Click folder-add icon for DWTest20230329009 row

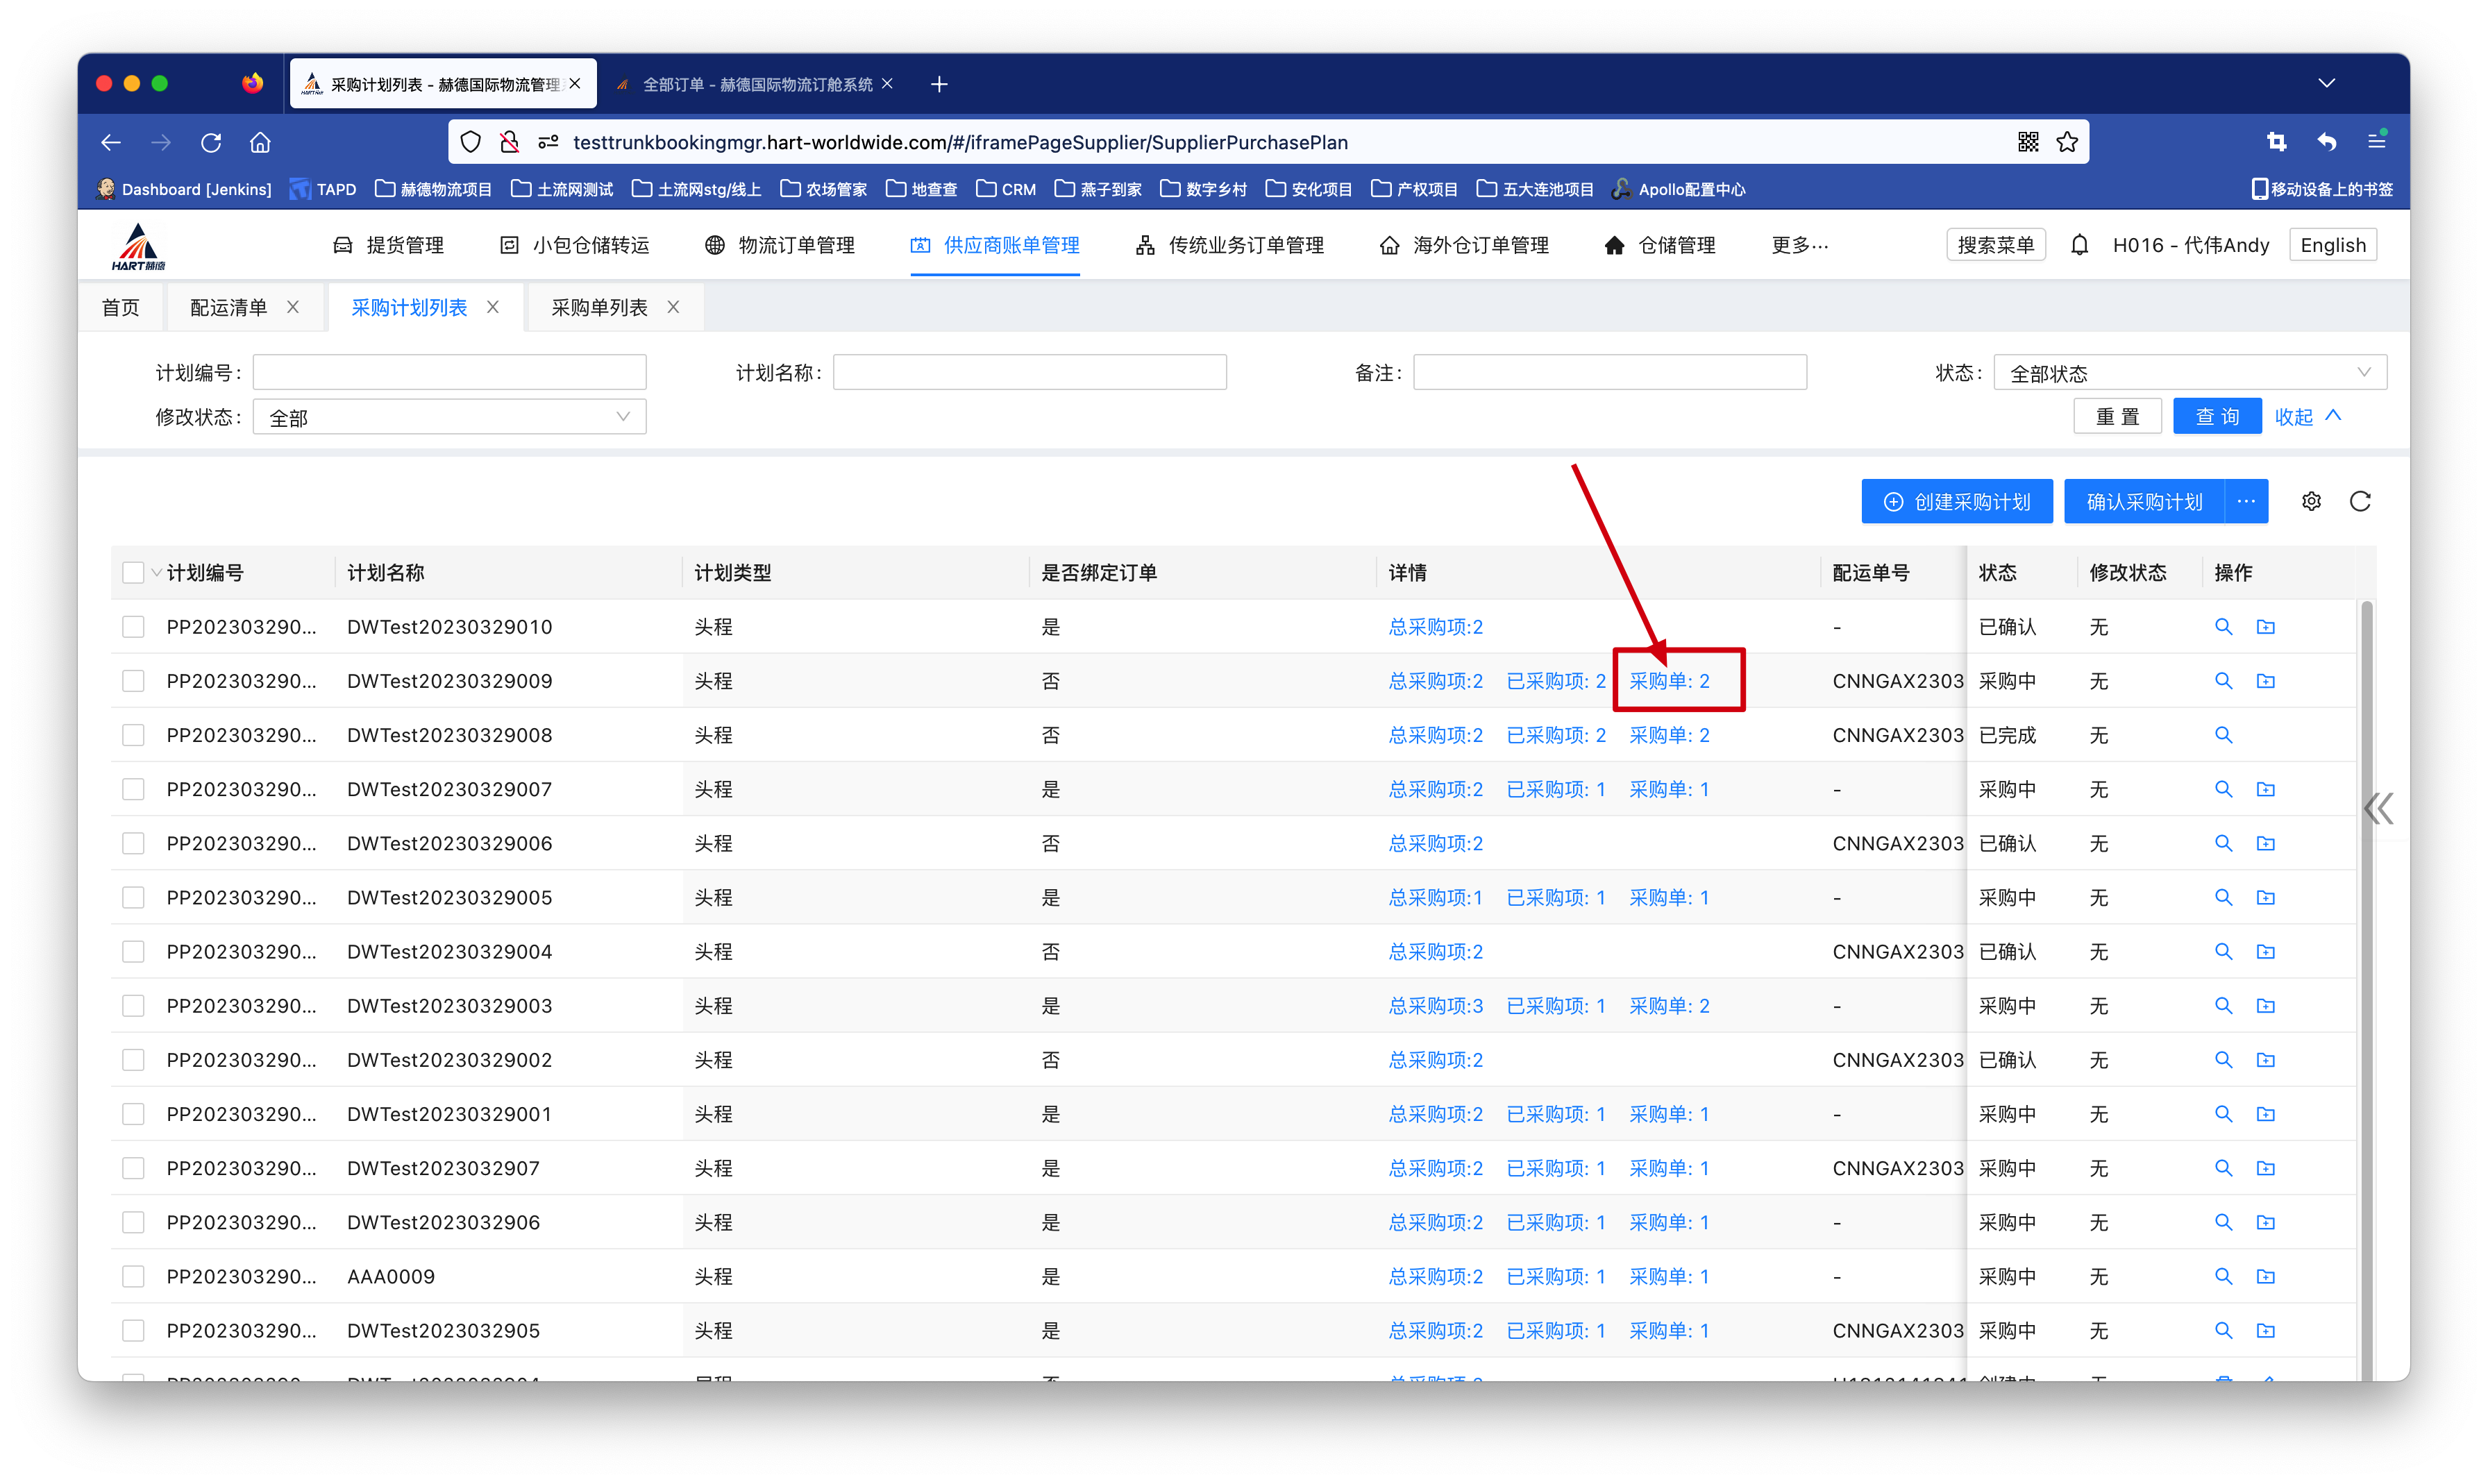pyautogui.click(x=2266, y=681)
